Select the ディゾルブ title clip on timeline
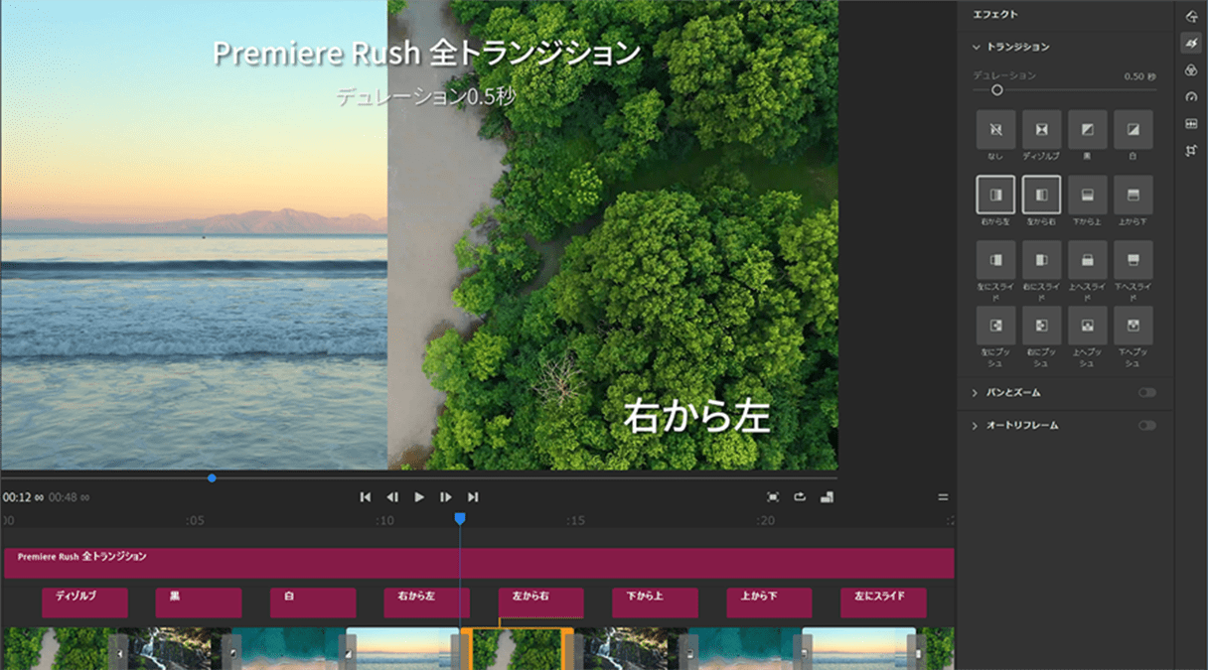1208x670 pixels. point(84,603)
